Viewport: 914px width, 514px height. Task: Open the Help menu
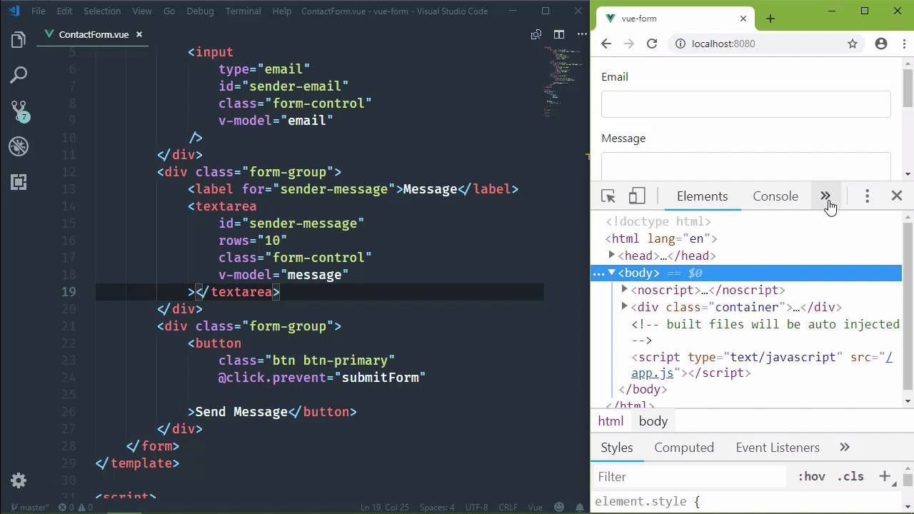282,11
